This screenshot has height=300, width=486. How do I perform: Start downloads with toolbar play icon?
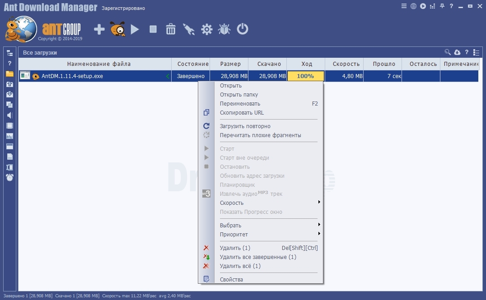click(135, 29)
